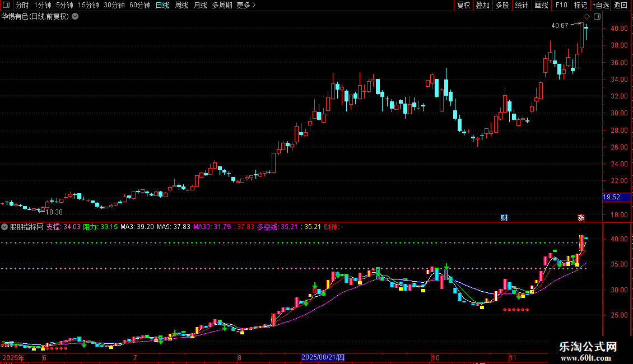Add stock via +自选 button
633x364 pixels.
pyautogui.click(x=601, y=5)
